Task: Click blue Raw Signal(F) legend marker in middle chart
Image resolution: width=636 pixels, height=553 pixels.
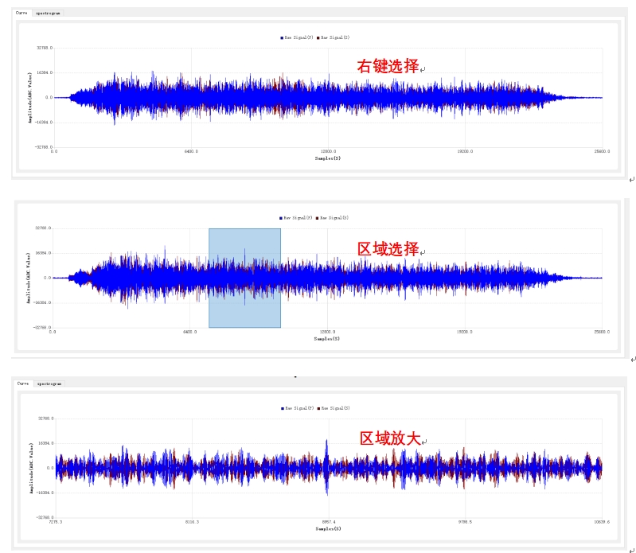Action: coord(281,217)
